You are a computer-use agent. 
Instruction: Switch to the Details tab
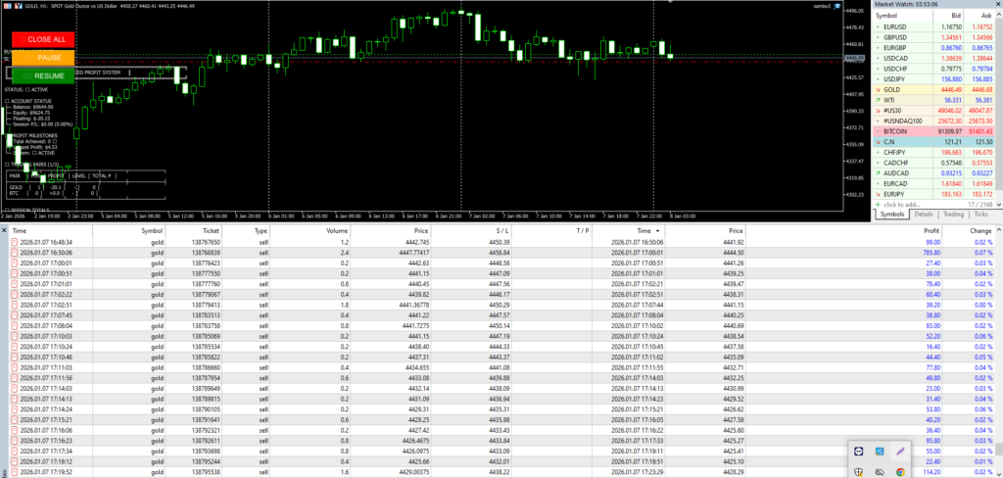click(x=924, y=214)
